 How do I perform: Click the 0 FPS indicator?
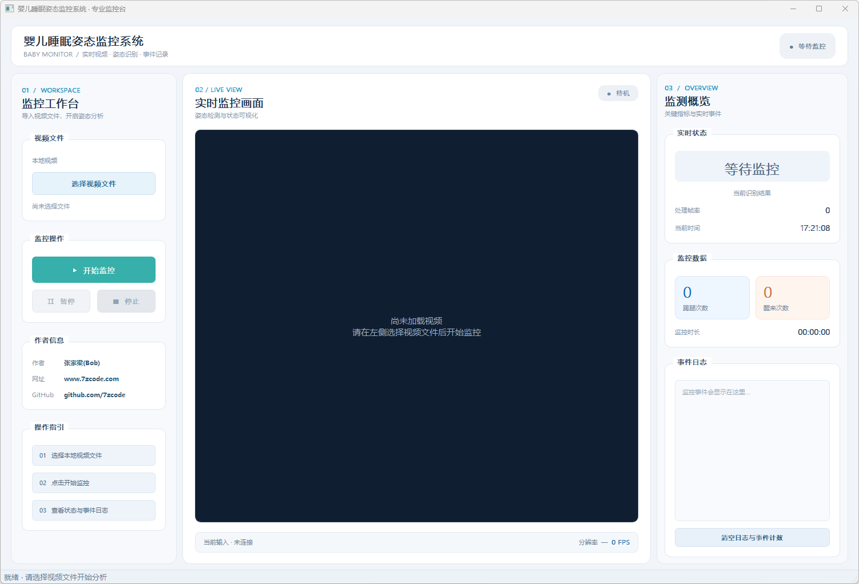tap(621, 542)
